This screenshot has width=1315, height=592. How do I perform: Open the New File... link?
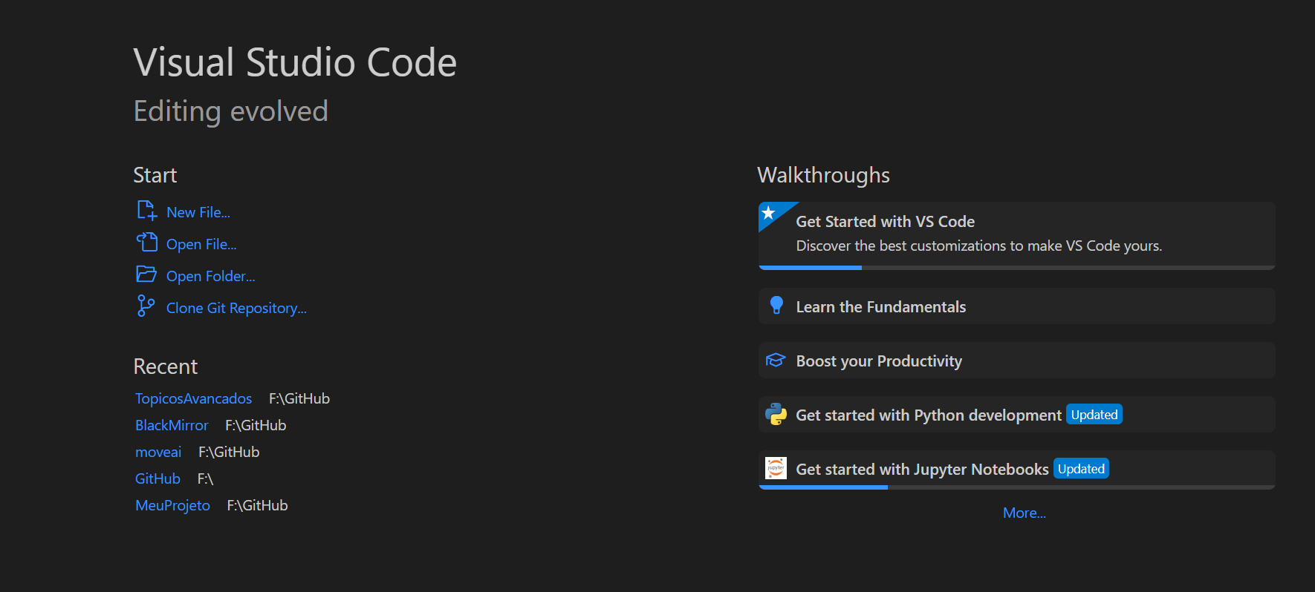tap(198, 212)
